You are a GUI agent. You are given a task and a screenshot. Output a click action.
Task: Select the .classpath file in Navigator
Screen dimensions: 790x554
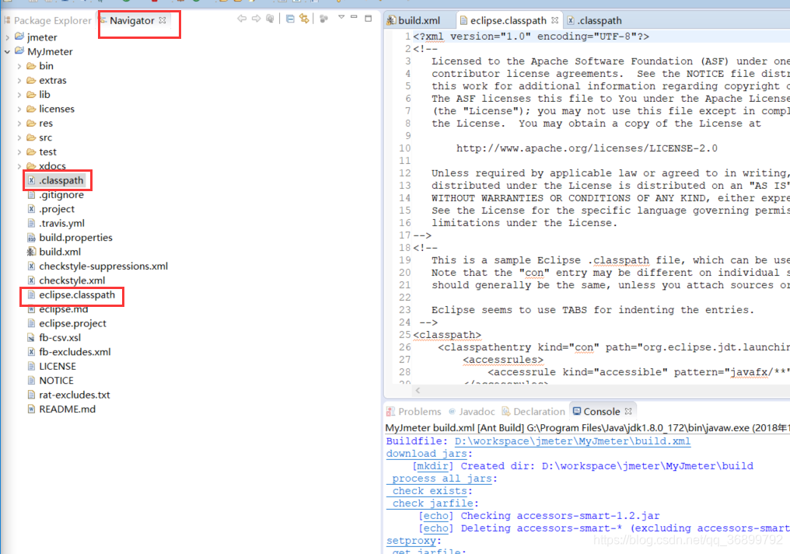[61, 180]
